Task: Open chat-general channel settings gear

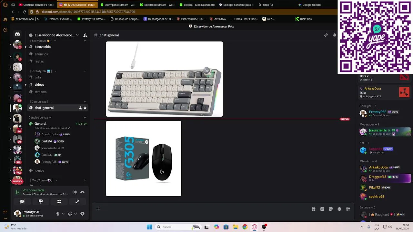Action: [x=85, y=108]
